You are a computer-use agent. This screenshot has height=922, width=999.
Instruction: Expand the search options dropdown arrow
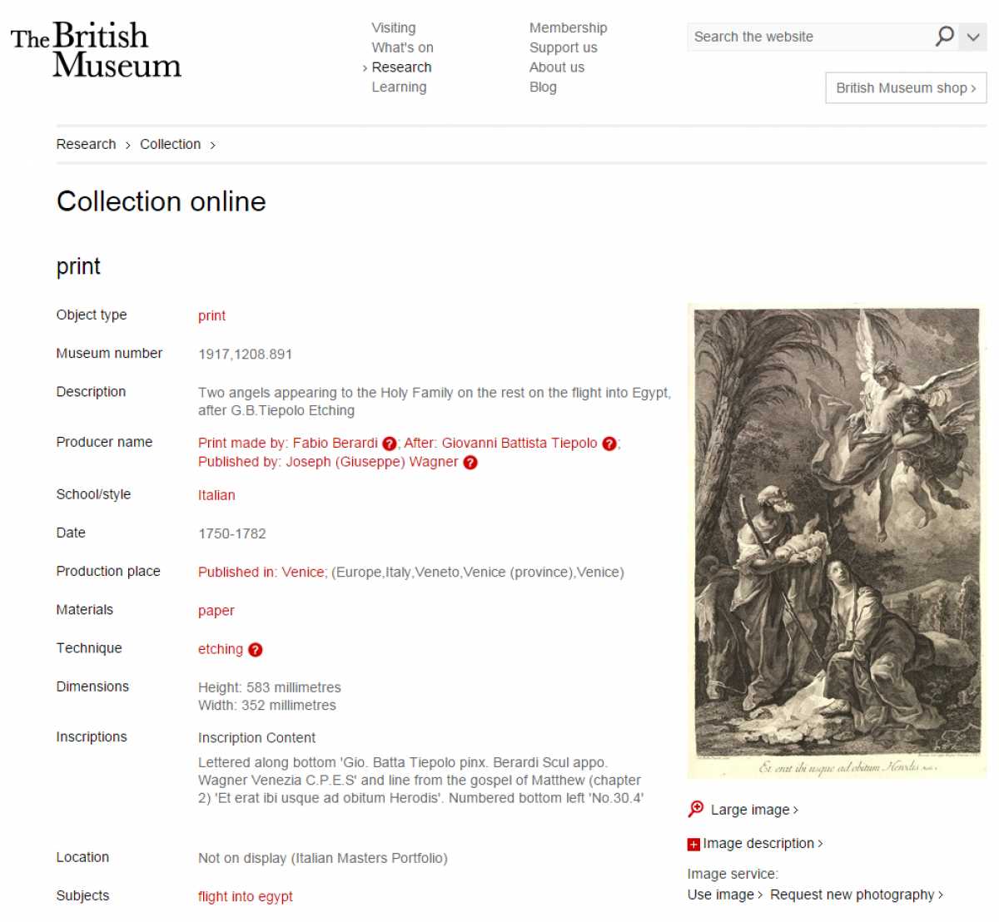pos(972,37)
